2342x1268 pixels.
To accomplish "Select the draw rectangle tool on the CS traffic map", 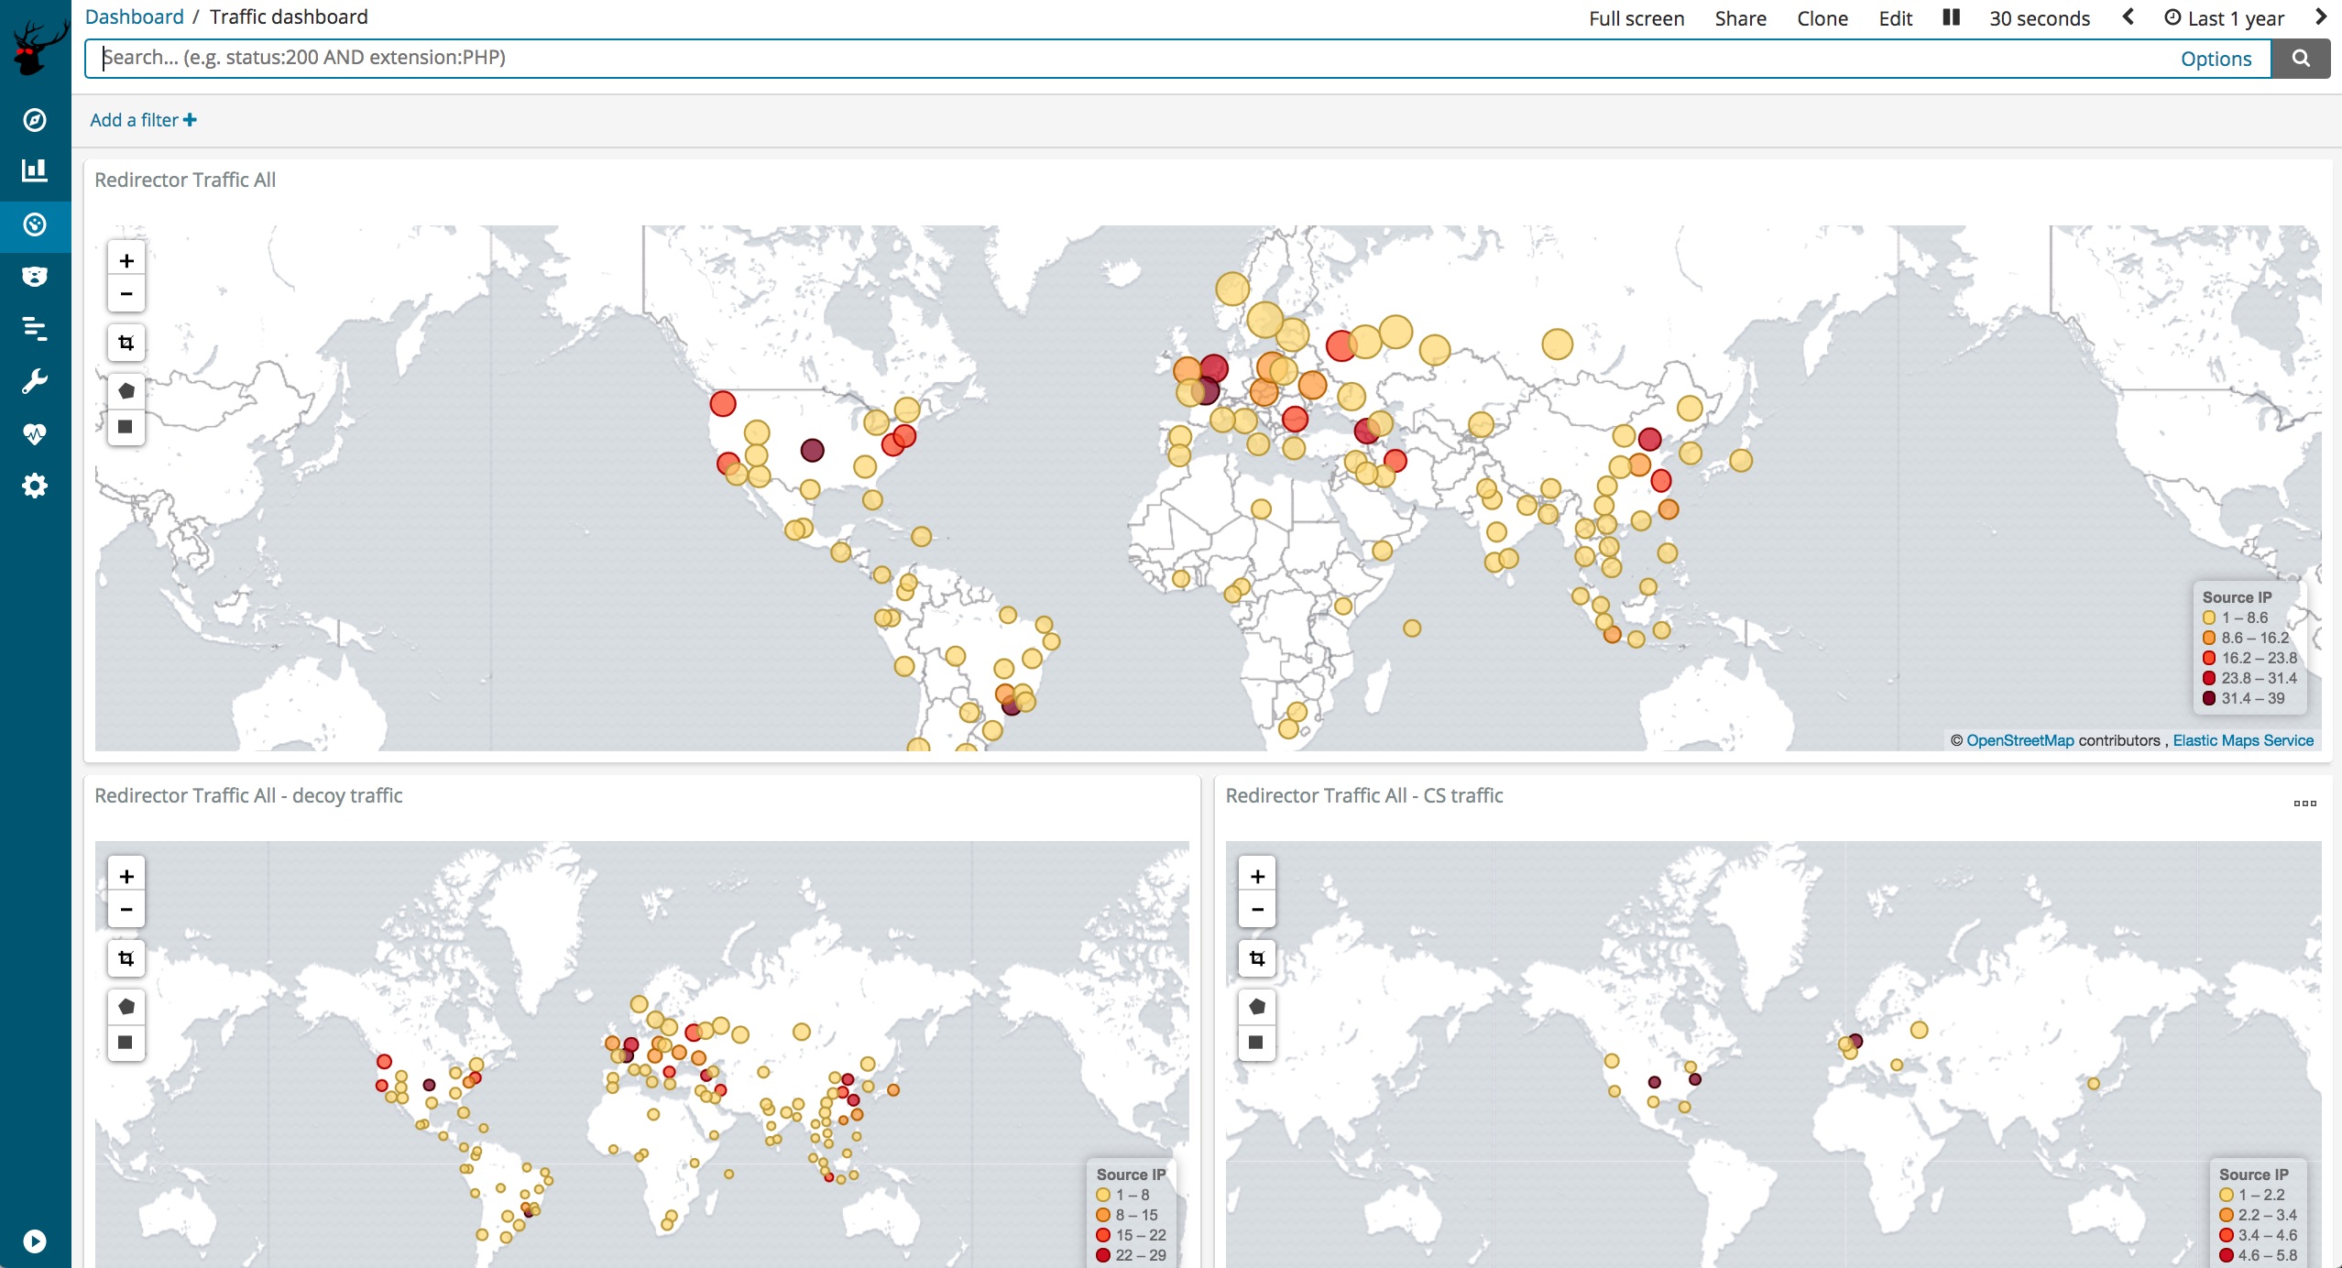I will (1256, 1043).
